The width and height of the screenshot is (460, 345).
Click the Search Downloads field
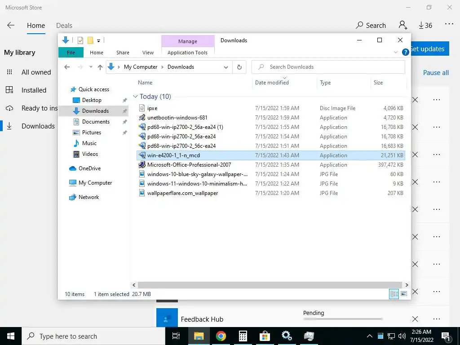[328, 67]
